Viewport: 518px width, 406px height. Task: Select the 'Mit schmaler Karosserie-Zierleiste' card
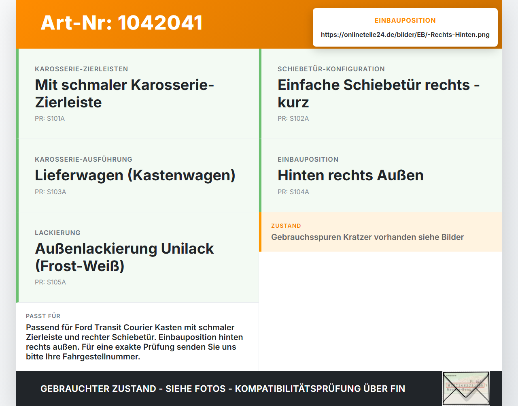[x=138, y=94]
